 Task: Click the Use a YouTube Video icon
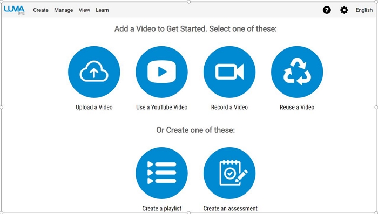(x=162, y=72)
